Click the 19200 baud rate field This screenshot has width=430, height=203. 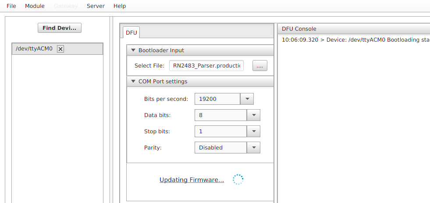click(x=217, y=99)
